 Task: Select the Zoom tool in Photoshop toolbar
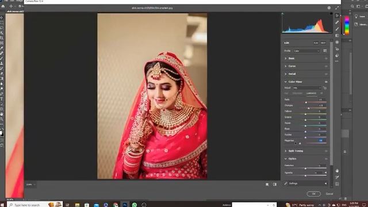2,119
